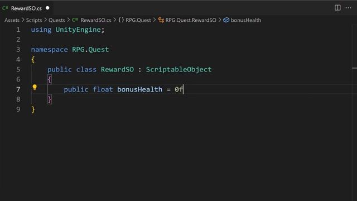
Task: Click the overview ruler mark in scrollbar
Action: point(355,68)
